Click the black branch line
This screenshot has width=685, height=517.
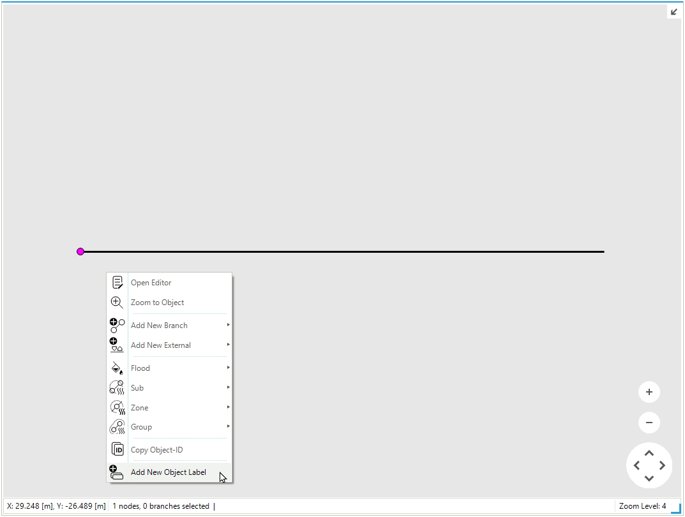click(345, 251)
